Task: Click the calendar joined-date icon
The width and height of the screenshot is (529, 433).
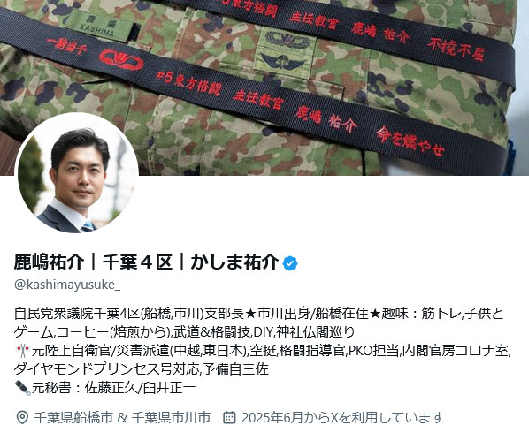Action: point(229,417)
